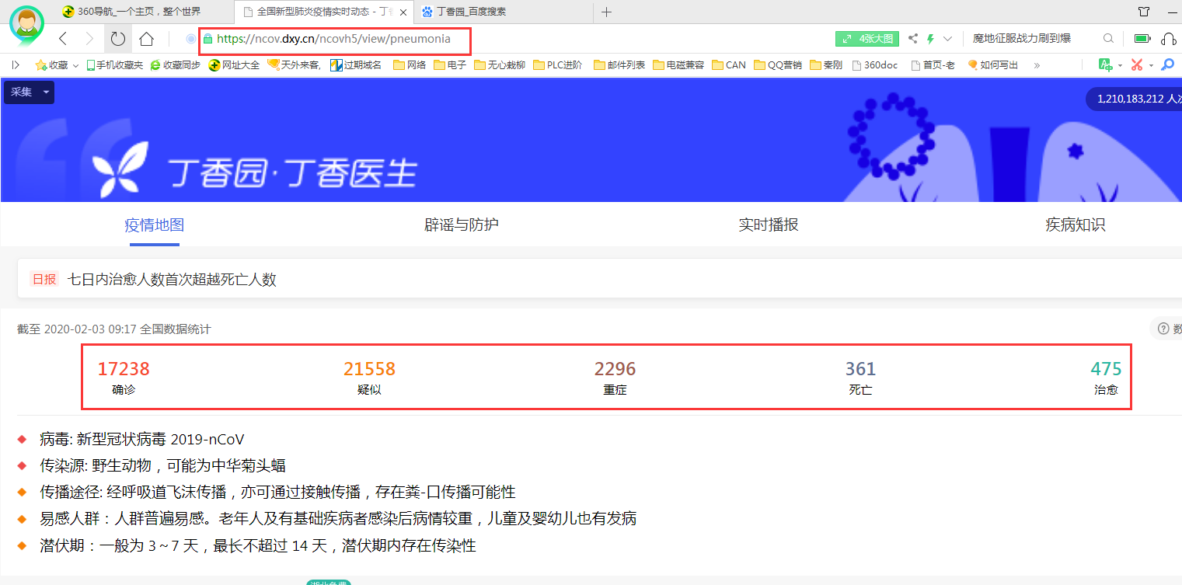
Task: Click the 采集 button
Action: coord(22,92)
